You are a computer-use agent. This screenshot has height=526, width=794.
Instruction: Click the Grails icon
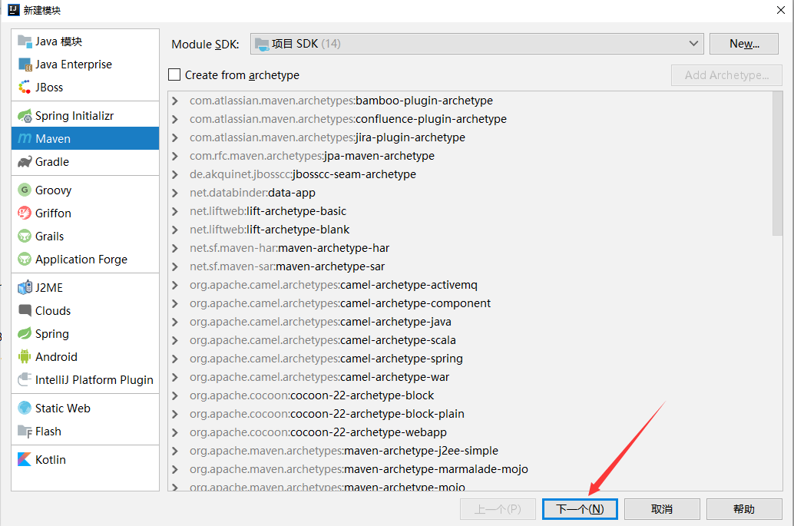pyautogui.click(x=25, y=236)
